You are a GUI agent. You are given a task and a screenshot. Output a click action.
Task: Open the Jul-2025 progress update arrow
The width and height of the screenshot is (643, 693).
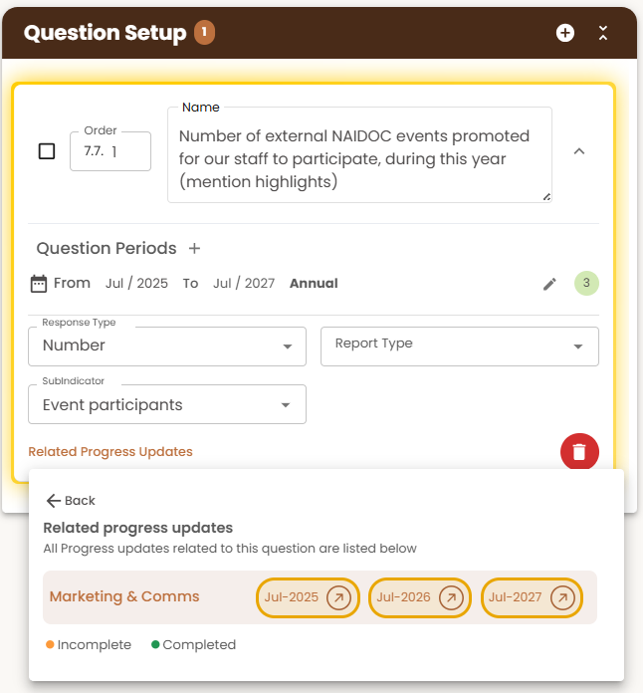tap(338, 598)
